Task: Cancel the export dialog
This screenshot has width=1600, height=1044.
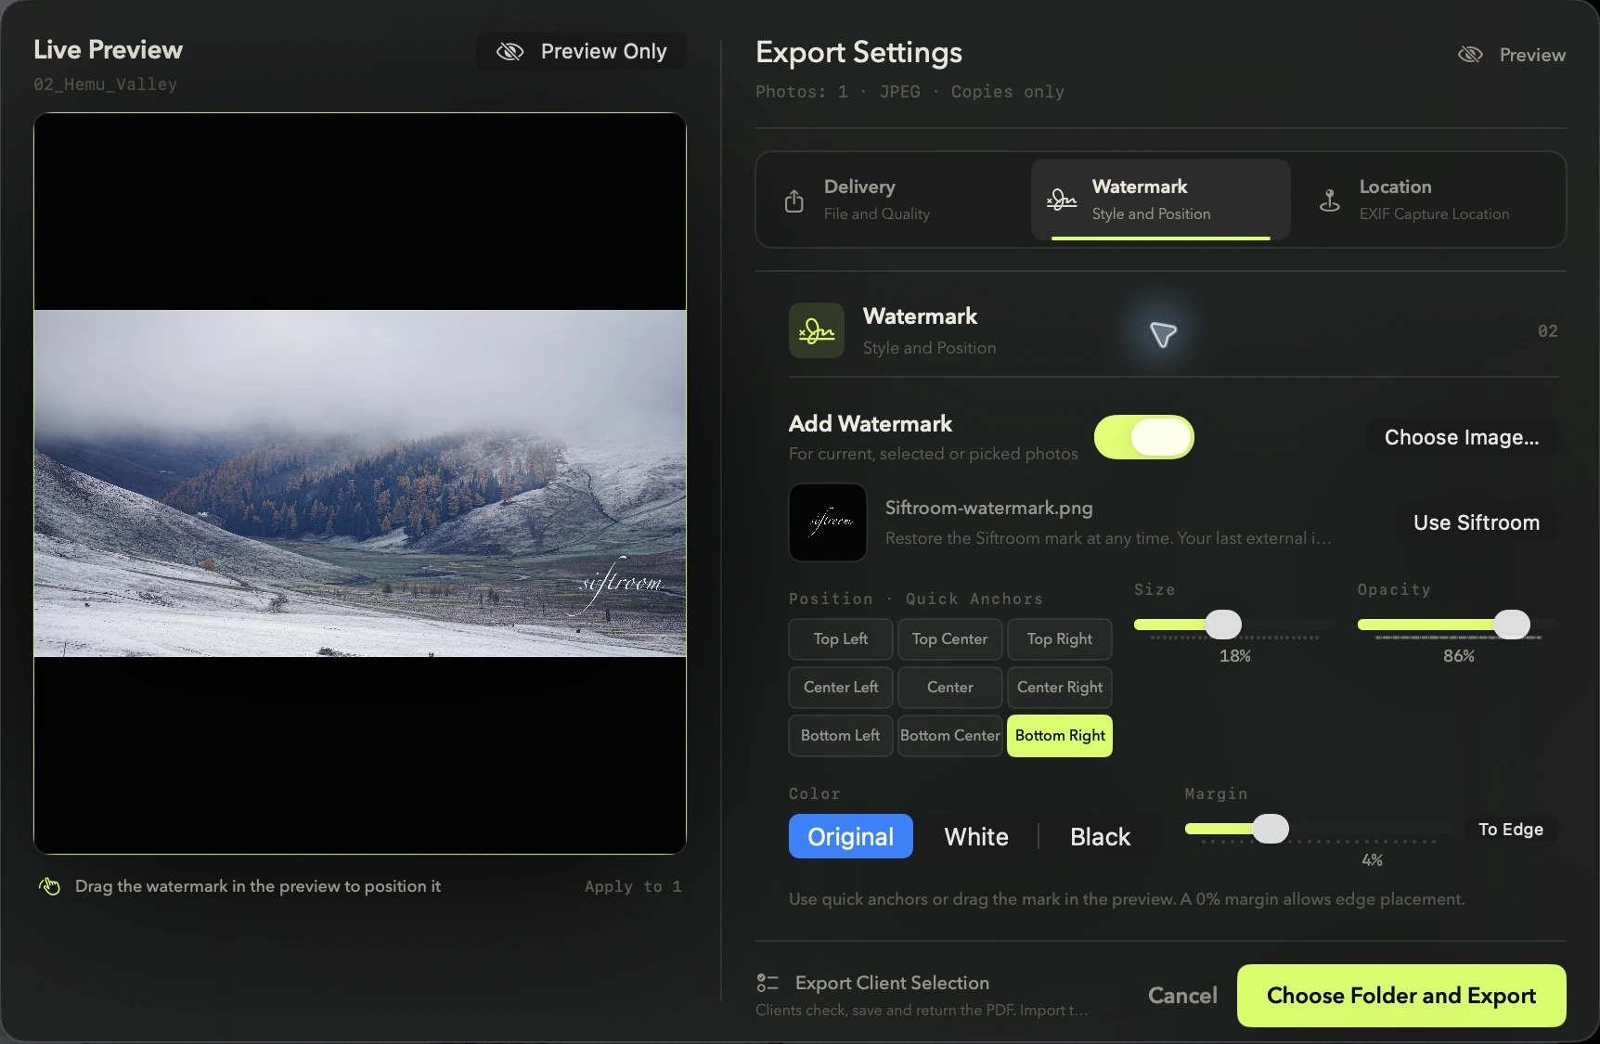Action: coord(1182,996)
